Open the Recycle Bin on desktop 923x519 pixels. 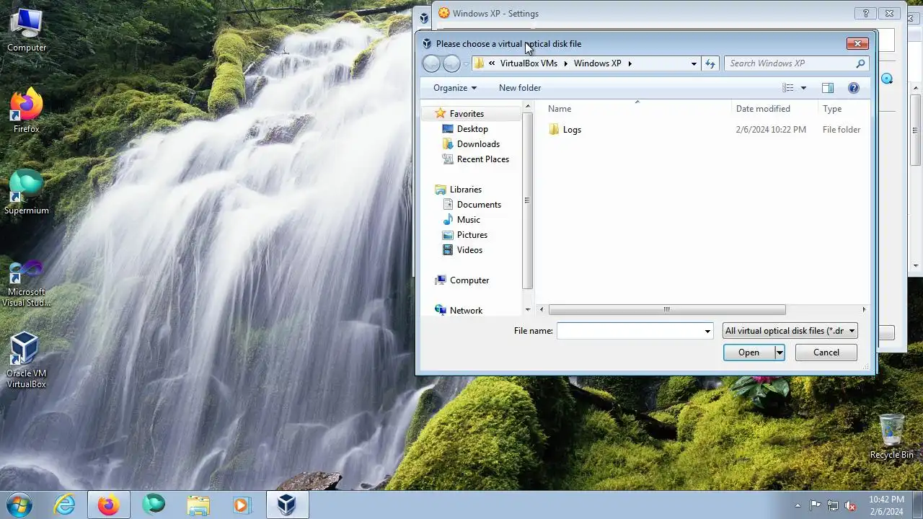click(891, 437)
